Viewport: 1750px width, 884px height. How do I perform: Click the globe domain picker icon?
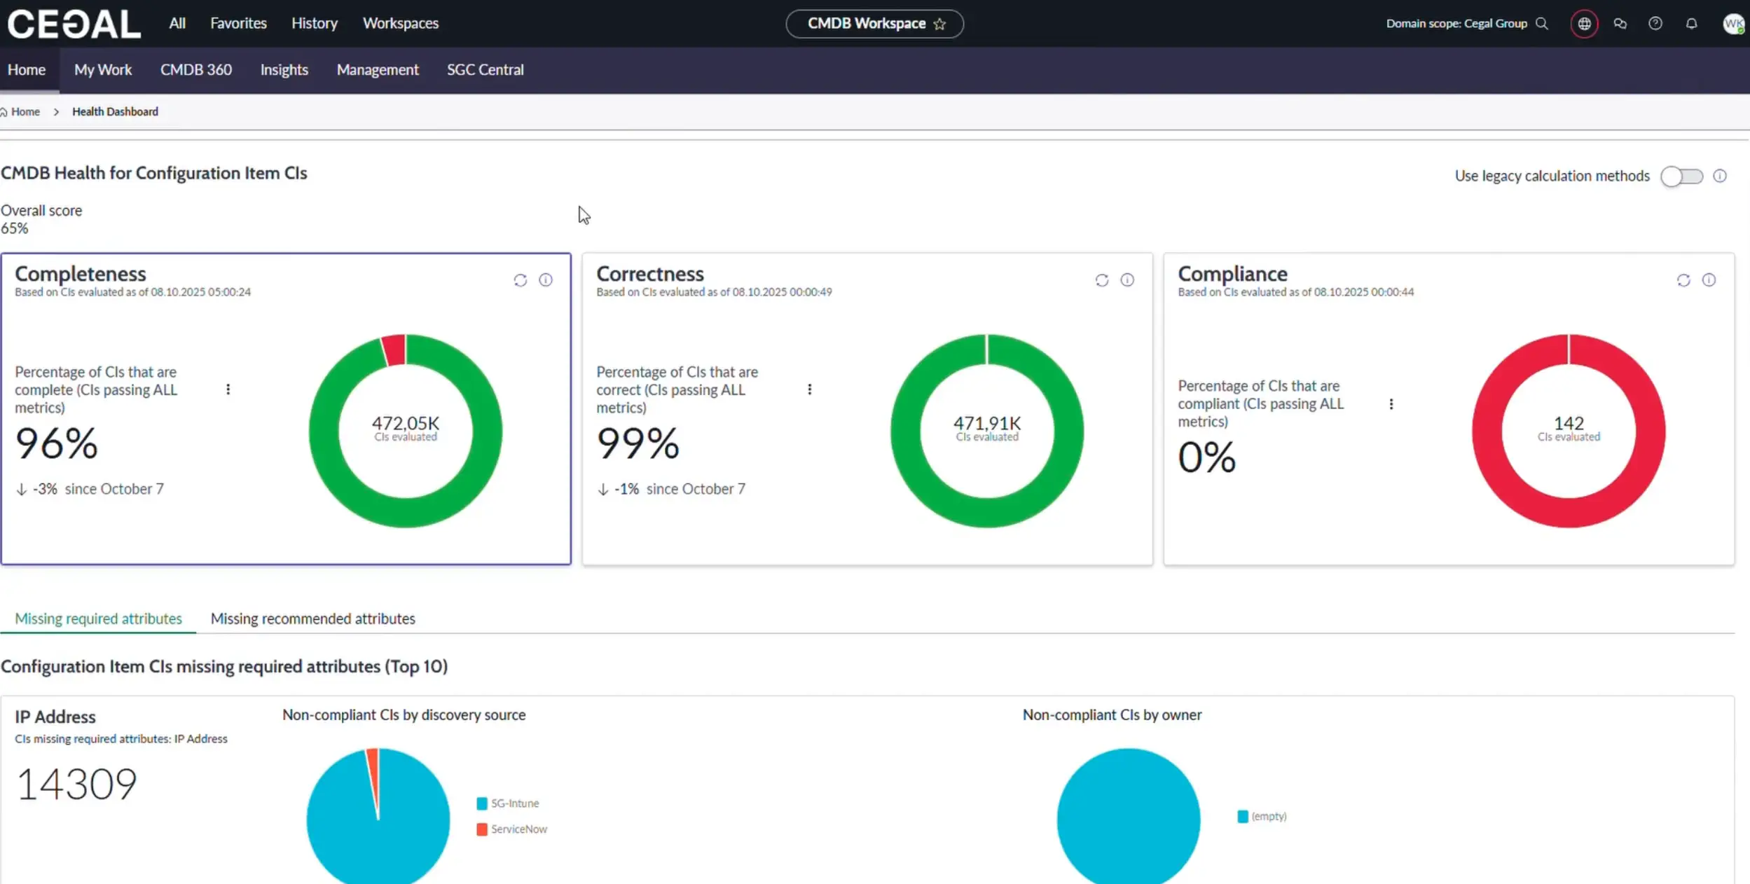(x=1584, y=24)
